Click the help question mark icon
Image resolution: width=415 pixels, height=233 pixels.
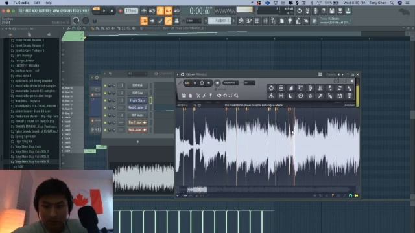[324, 11]
